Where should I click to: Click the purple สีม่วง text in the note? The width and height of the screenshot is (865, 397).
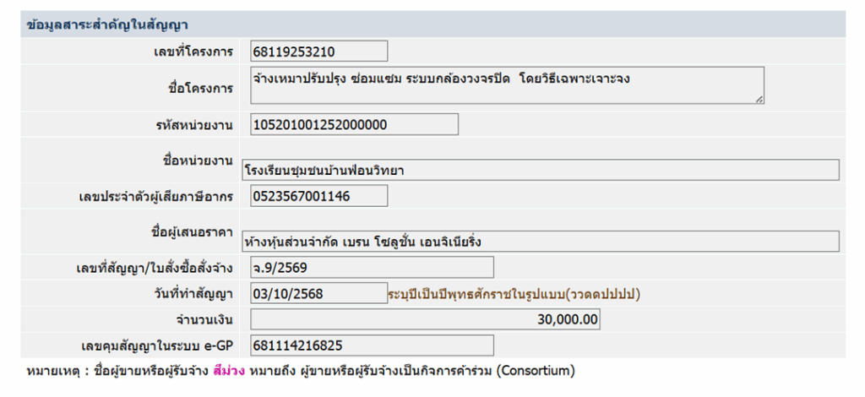click(x=229, y=371)
